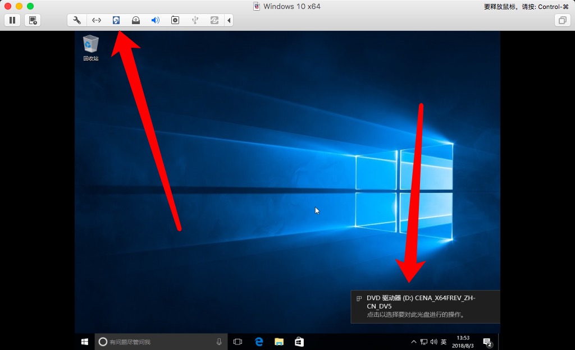Show hidden system tray icons
Screen dimensions: 575x350
[414, 342]
